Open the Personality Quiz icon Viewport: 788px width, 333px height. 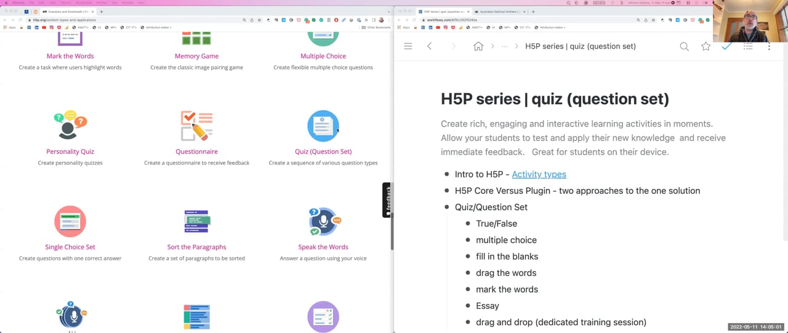point(70,126)
